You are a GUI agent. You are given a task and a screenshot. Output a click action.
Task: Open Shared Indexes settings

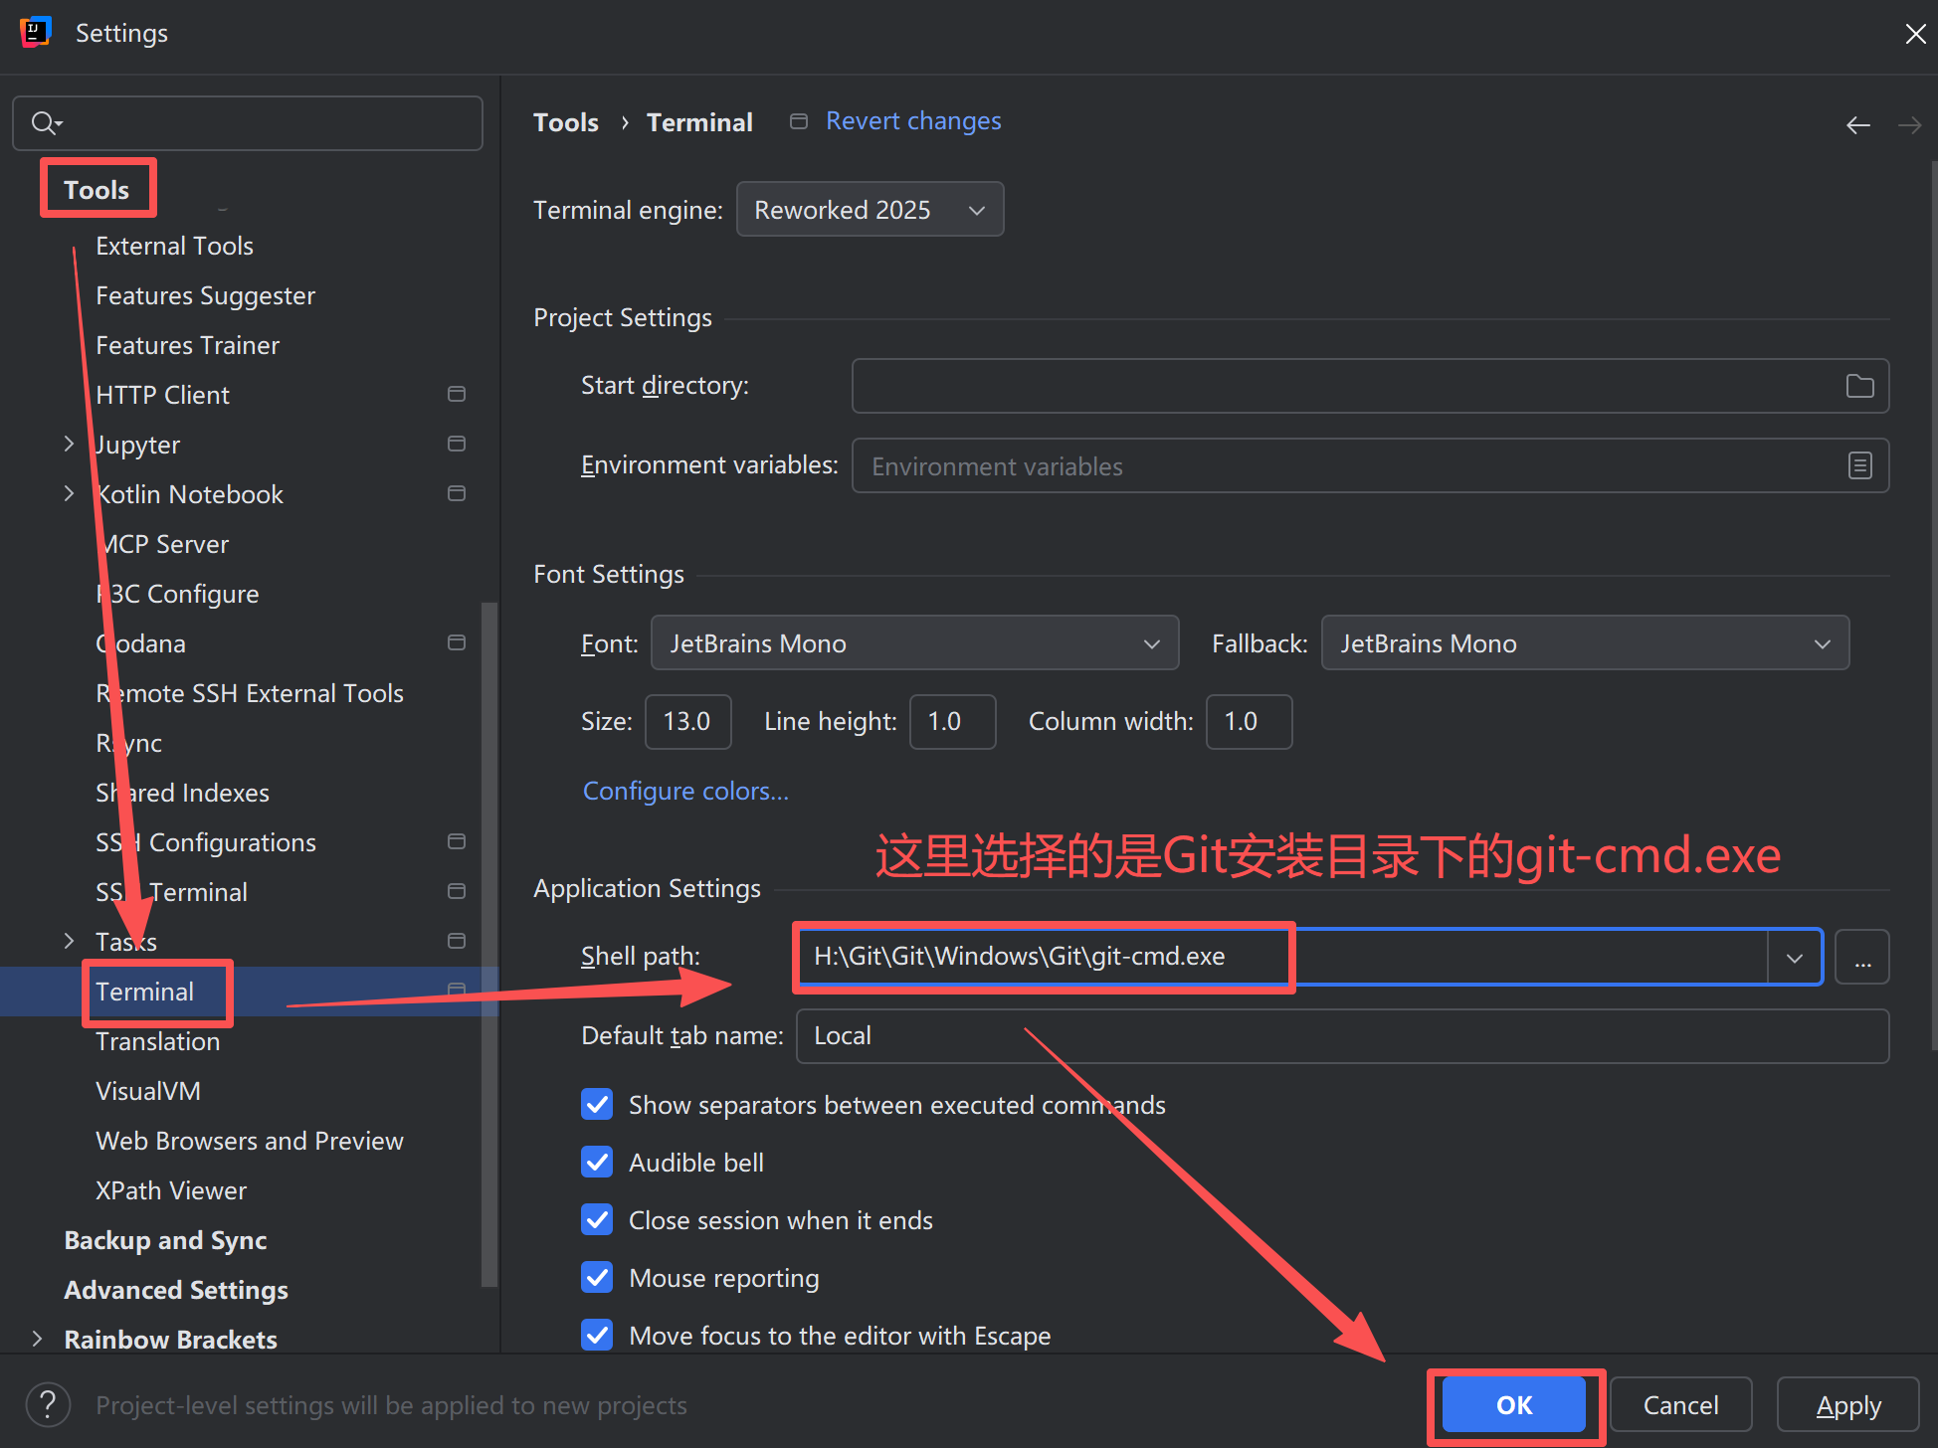click(x=182, y=793)
